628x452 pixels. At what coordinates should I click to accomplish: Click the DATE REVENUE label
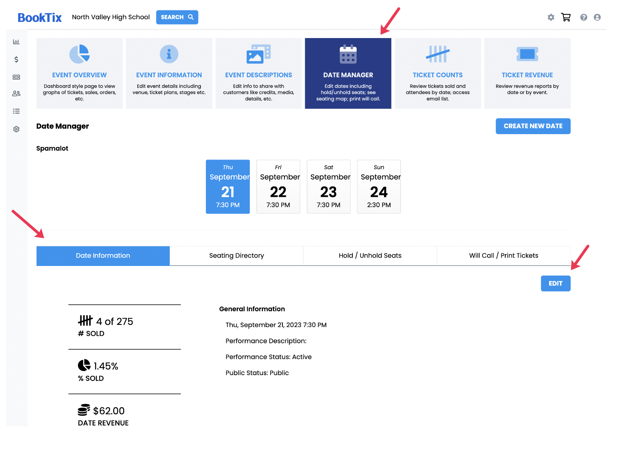pos(103,423)
